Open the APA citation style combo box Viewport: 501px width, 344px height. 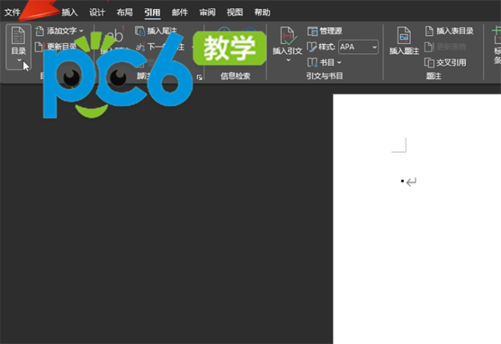(x=358, y=47)
